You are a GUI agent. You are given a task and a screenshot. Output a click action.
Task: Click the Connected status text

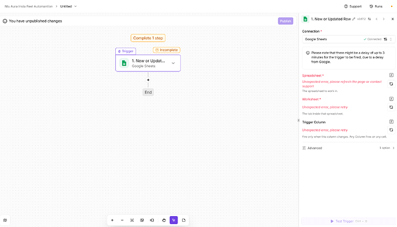374,39
